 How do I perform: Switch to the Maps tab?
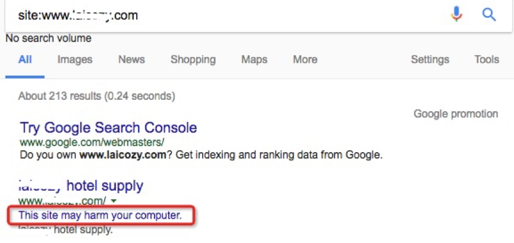[x=254, y=59]
